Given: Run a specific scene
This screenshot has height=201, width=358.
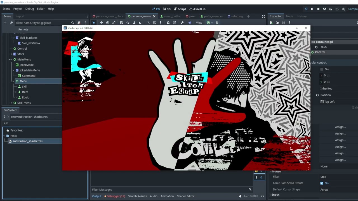Looking at the screenshot, I should tap(337, 9).
